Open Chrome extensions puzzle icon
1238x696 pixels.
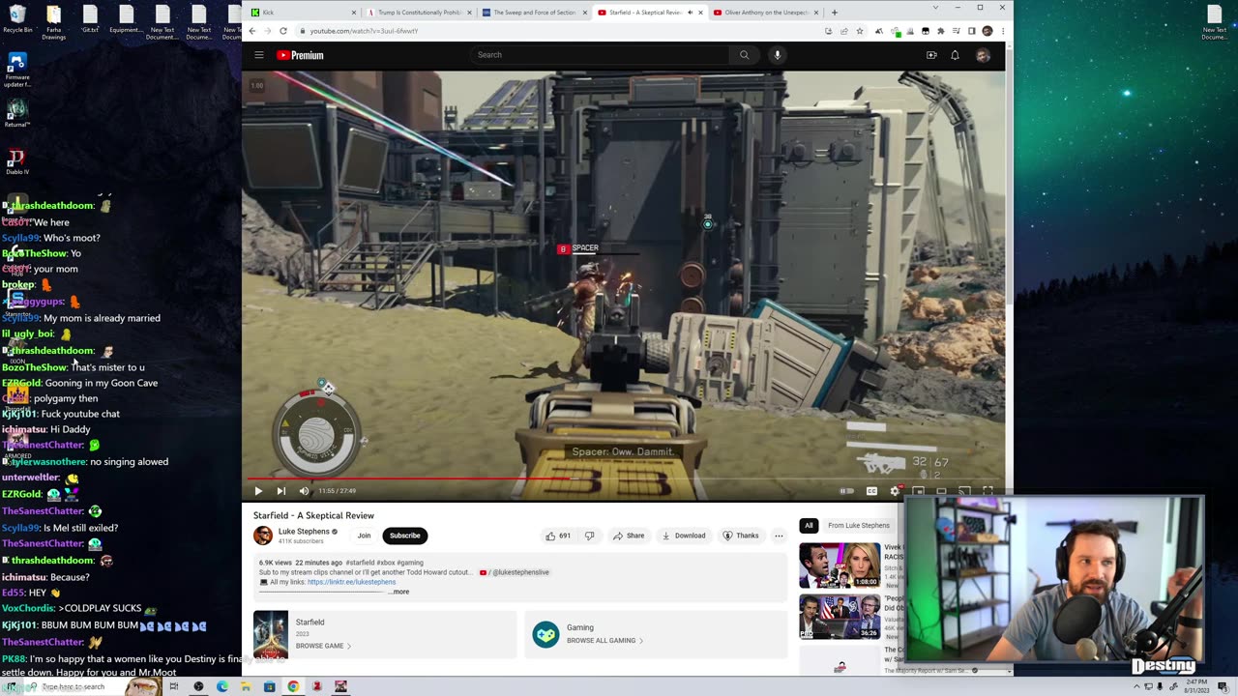(941, 31)
